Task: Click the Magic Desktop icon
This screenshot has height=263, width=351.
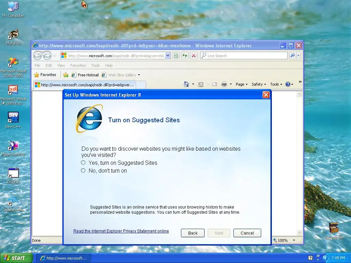Action: tap(13, 148)
